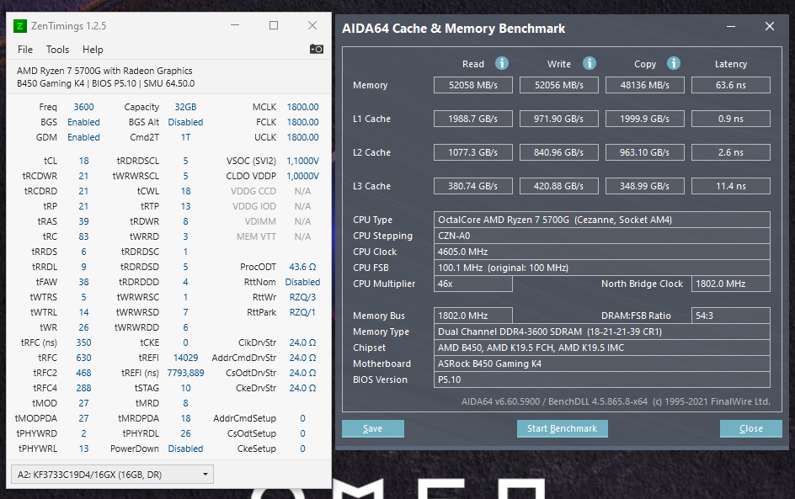Click BGS Alt value Disabled
The image size is (795, 499).
click(x=185, y=122)
